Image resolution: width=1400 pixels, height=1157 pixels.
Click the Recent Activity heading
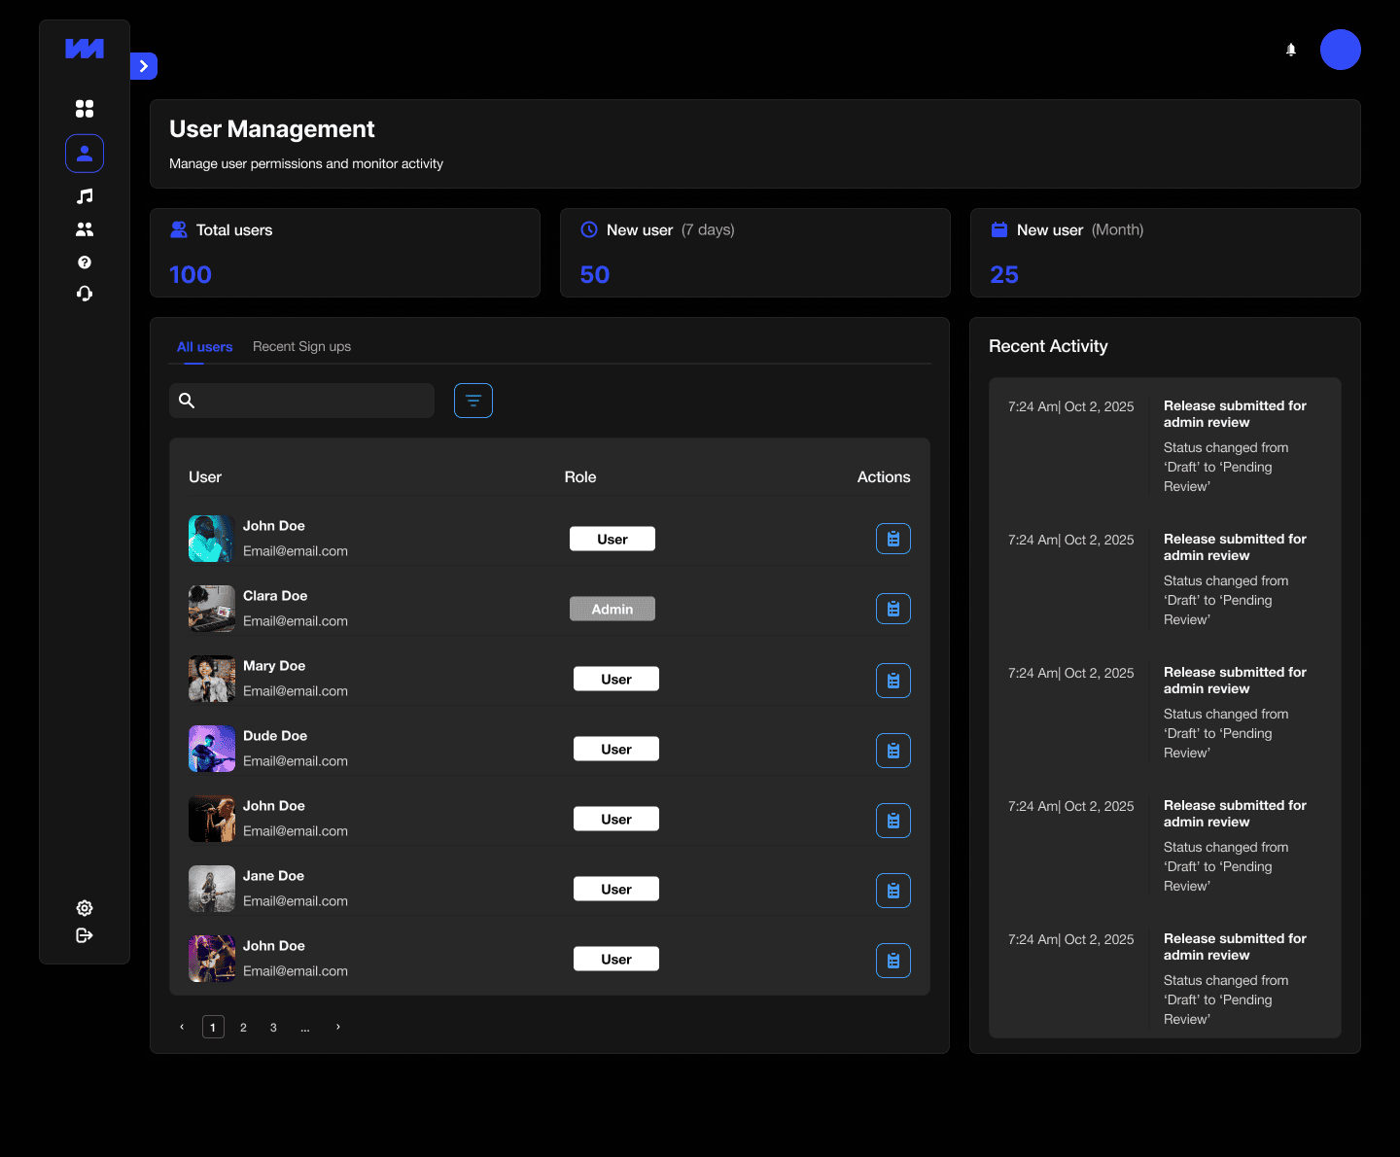[x=1048, y=346]
